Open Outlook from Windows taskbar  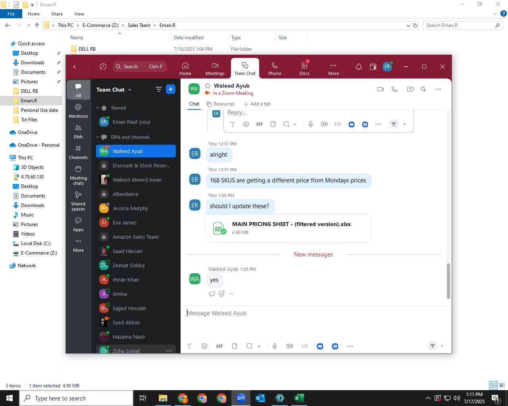click(260, 398)
